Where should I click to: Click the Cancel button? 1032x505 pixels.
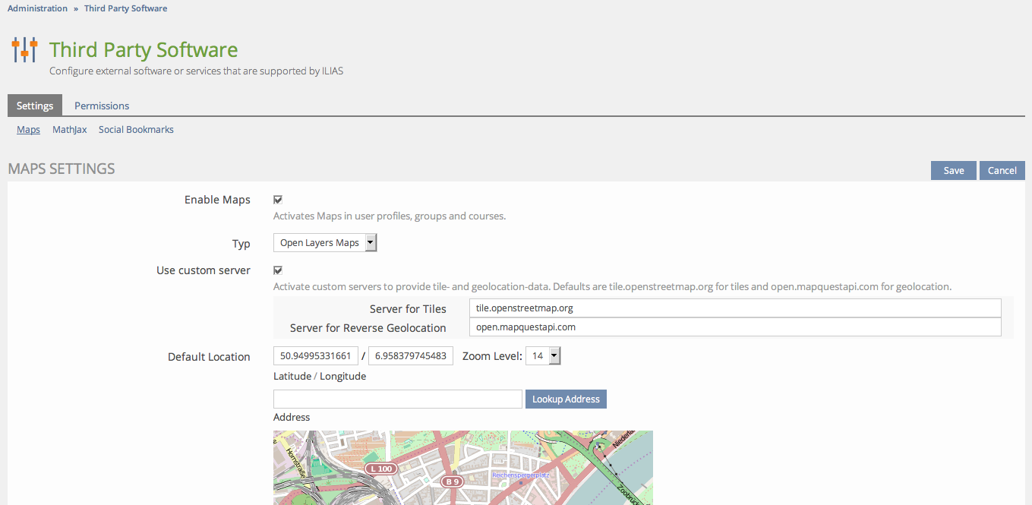(1002, 170)
